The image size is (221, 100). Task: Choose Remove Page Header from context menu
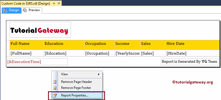[x=77, y=82]
